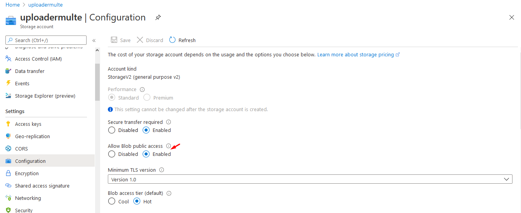521x213 pixels.
Task: Click the Geo-replication globe icon
Action: click(8, 136)
